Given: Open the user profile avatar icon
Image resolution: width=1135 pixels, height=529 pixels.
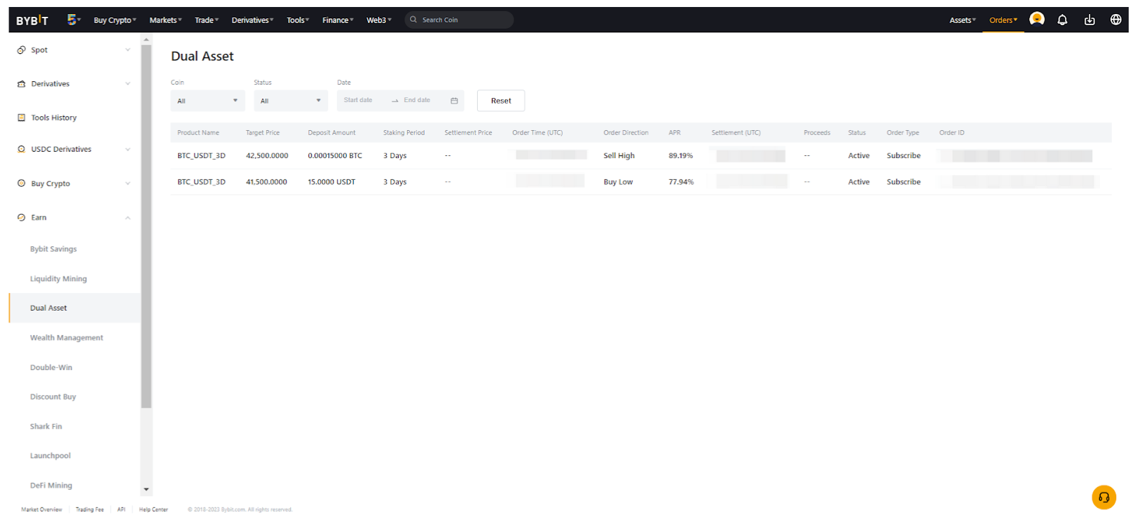Looking at the screenshot, I should point(1036,20).
